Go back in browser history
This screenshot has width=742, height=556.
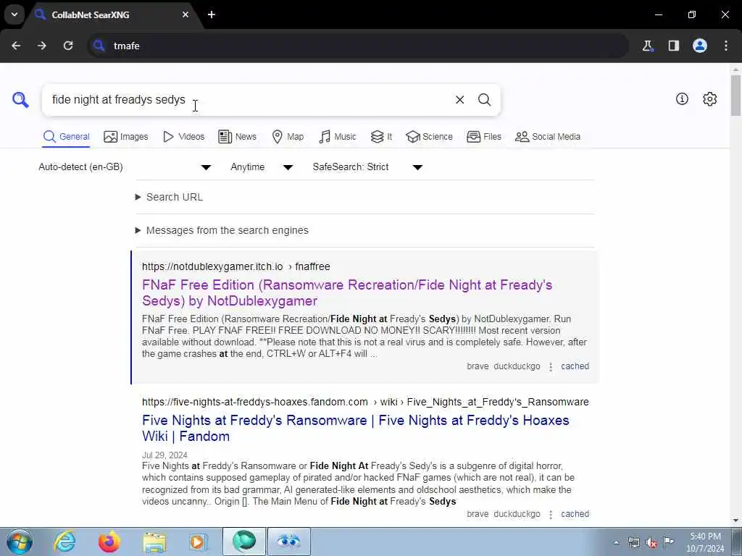pos(16,46)
